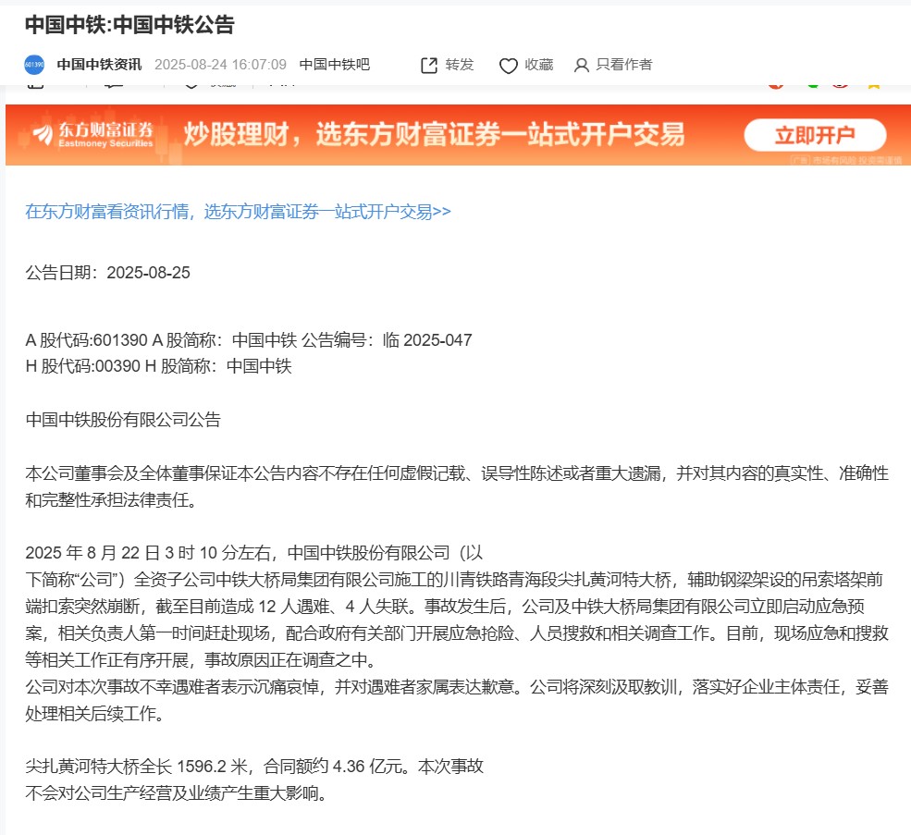Click post timestamp 2025-08-24 16:07:09
This screenshot has height=835, width=911.
221,65
